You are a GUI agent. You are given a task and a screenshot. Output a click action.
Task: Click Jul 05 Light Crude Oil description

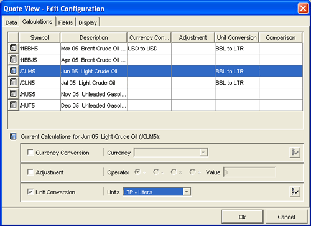[x=94, y=83]
